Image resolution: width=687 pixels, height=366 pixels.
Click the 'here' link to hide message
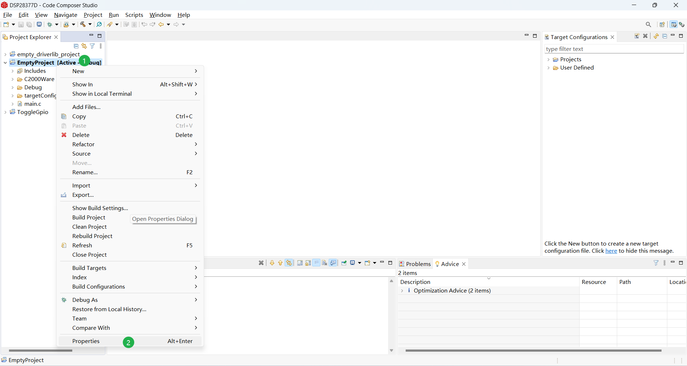(611, 251)
